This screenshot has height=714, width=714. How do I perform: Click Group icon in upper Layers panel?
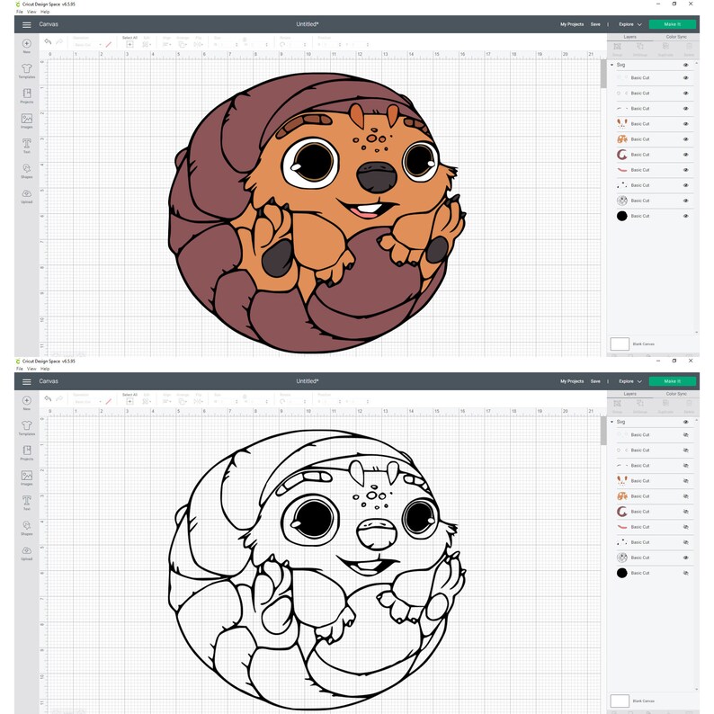point(618,49)
